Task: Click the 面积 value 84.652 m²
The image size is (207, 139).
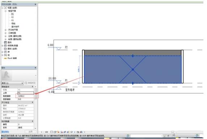Action: point(26,106)
